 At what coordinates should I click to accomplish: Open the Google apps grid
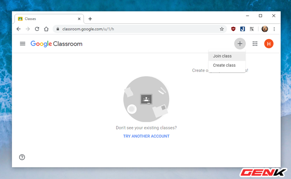[255, 44]
